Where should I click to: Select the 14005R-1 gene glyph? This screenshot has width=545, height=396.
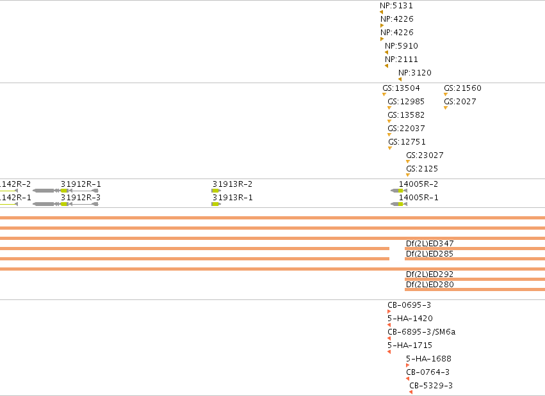pyautogui.click(x=399, y=204)
